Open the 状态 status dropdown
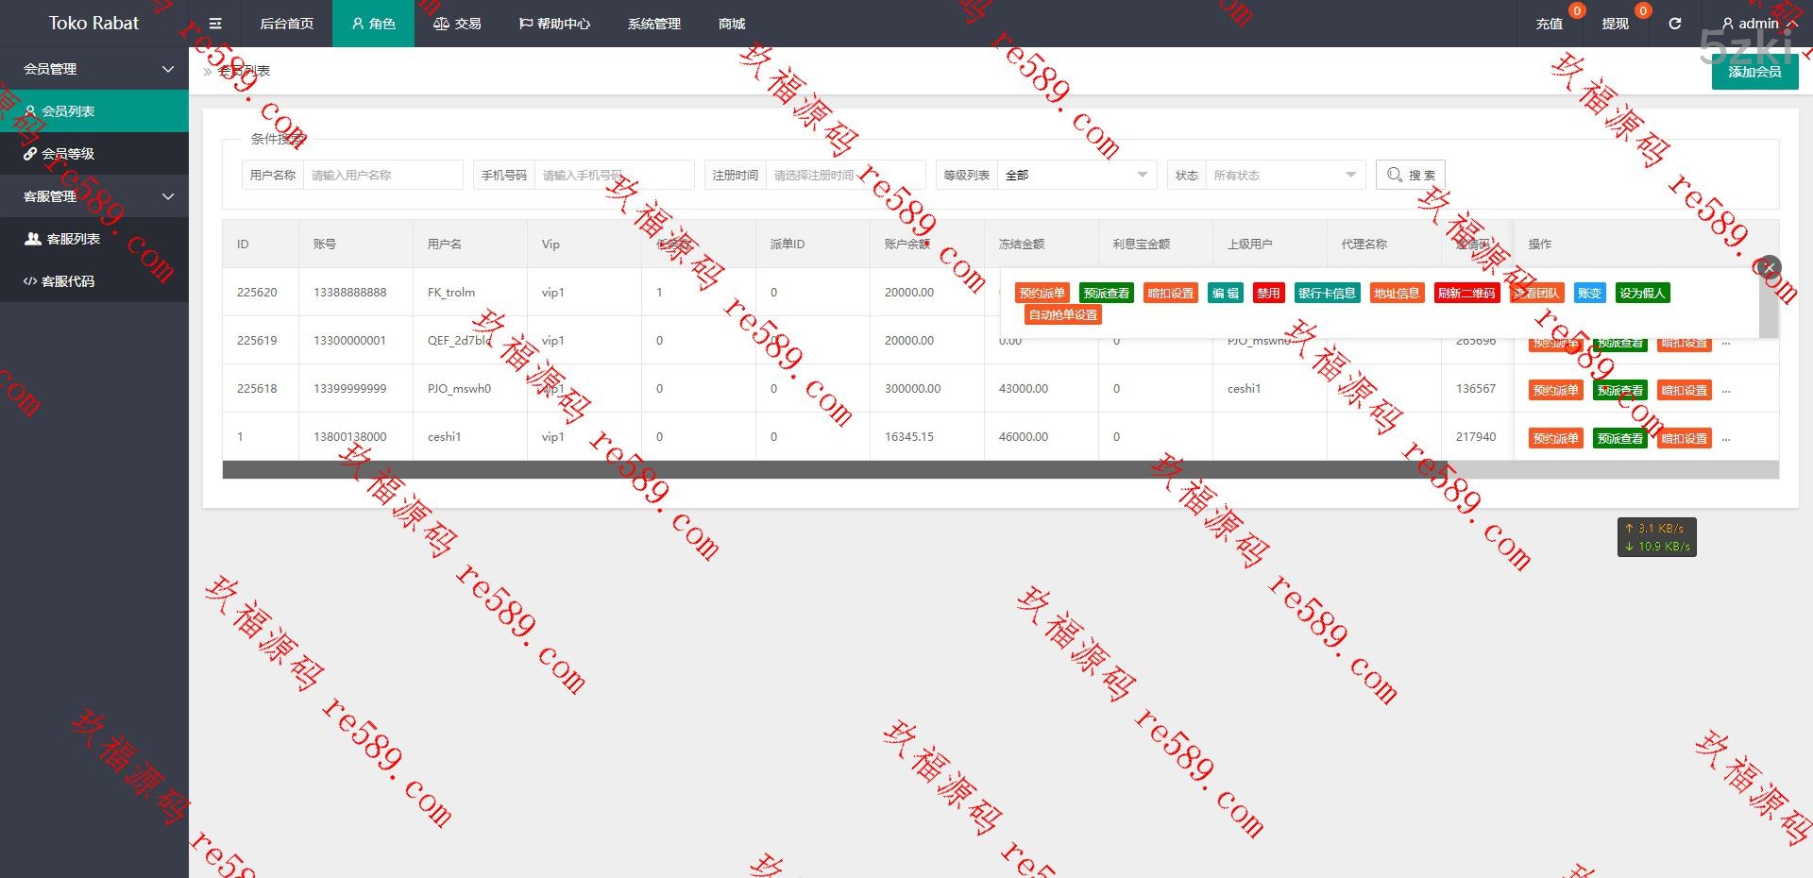Image resolution: width=1813 pixels, height=878 pixels. 1284,175
